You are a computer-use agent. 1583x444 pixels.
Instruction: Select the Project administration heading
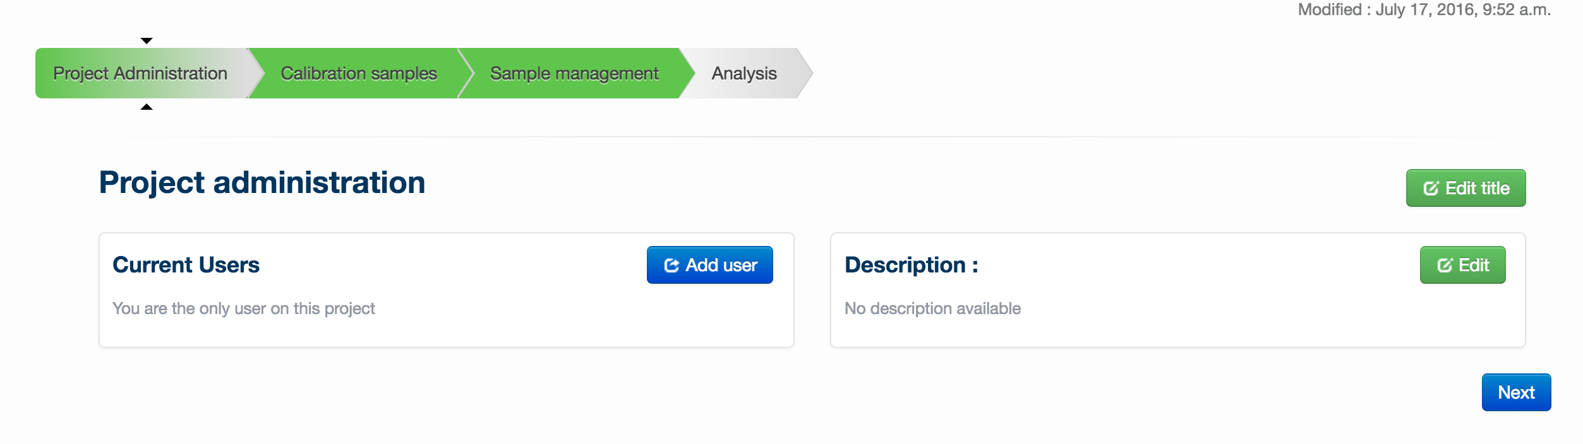[262, 183]
